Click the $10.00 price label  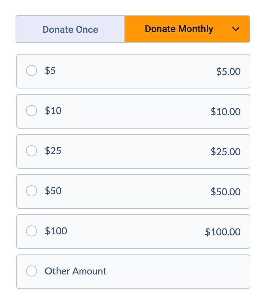pos(225,112)
